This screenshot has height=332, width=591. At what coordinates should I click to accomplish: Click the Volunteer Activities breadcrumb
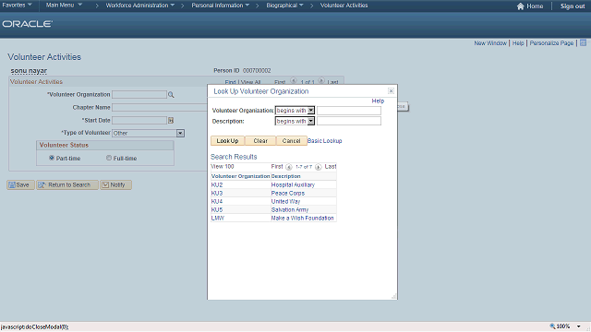(x=344, y=6)
